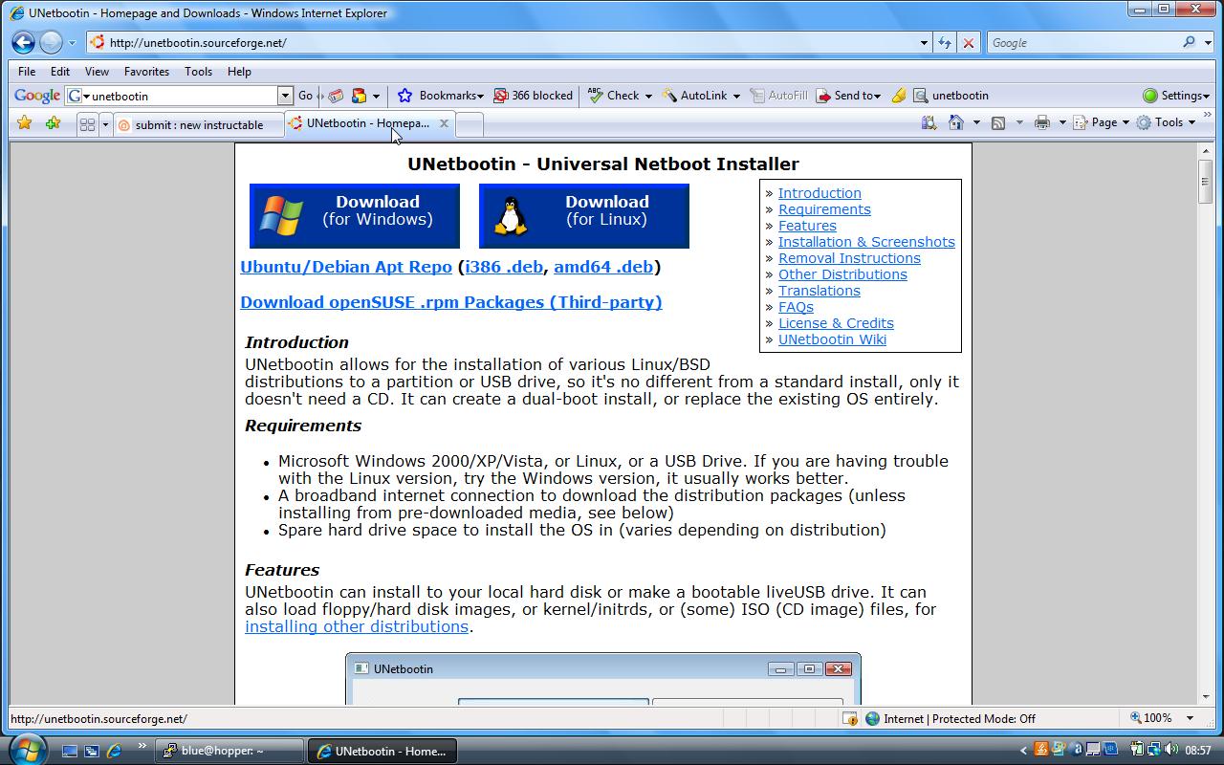The width and height of the screenshot is (1224, 765).
Task: Open the Removal Instructions link
Action: [x=849, y=258]
